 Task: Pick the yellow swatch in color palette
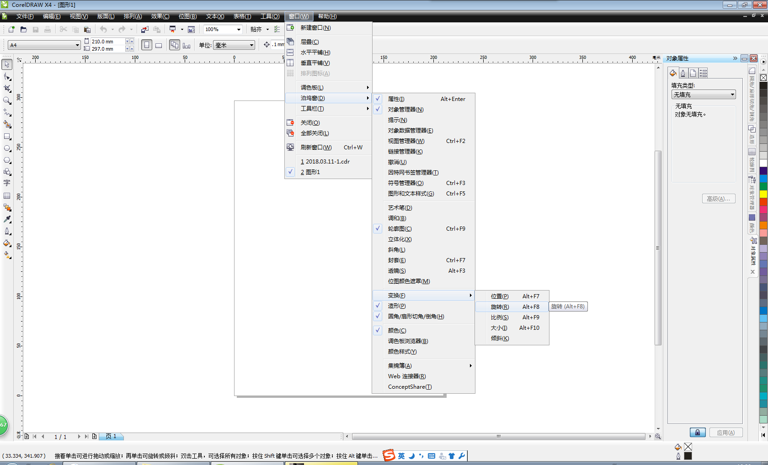[x=763, y=194]
